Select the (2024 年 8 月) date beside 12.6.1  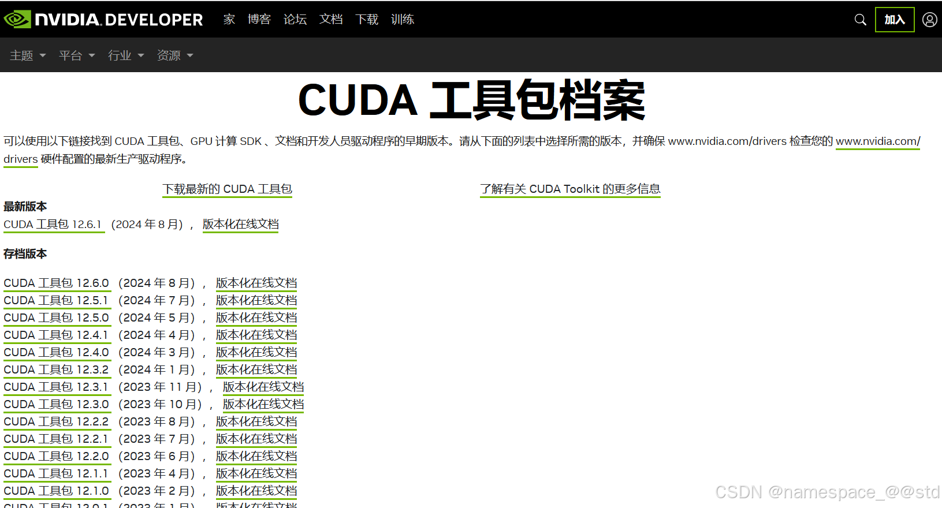pos(147,225)
